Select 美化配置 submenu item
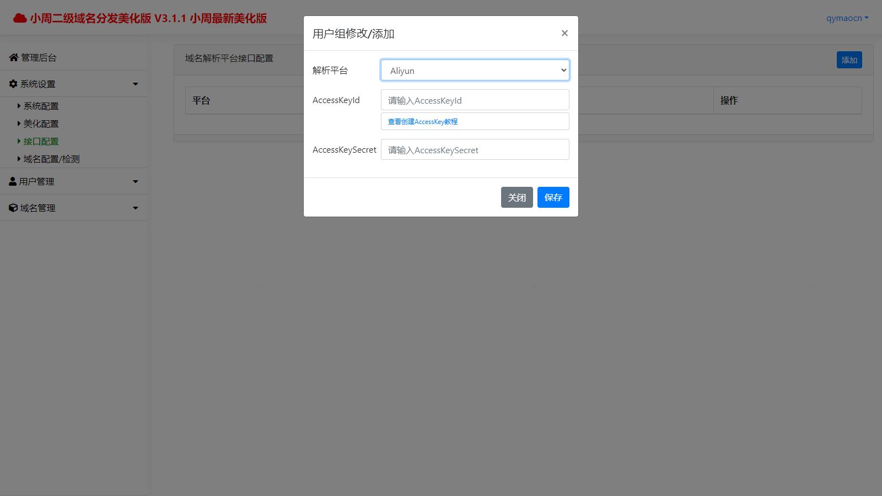The height and width of the screenshot is (496, 882). click(41, 123)
